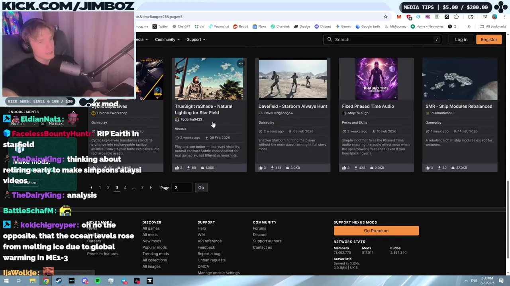Open the News bookmark

point(259,27)
